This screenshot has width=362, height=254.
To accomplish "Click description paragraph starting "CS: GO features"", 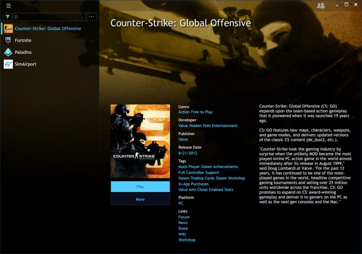I will click(x=305, y=135).
